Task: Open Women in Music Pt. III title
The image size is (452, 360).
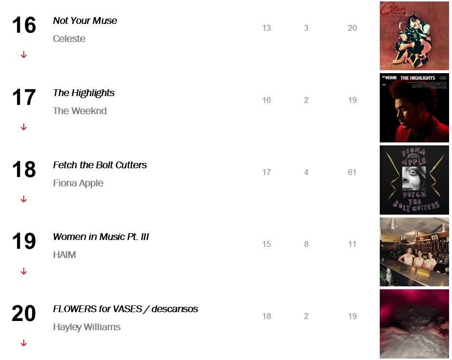Action: pos(101,237)
